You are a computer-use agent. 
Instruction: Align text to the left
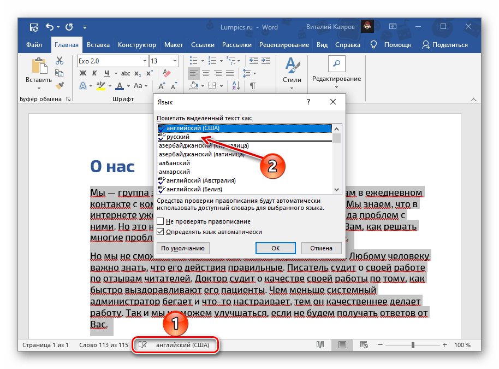point(193,73)
